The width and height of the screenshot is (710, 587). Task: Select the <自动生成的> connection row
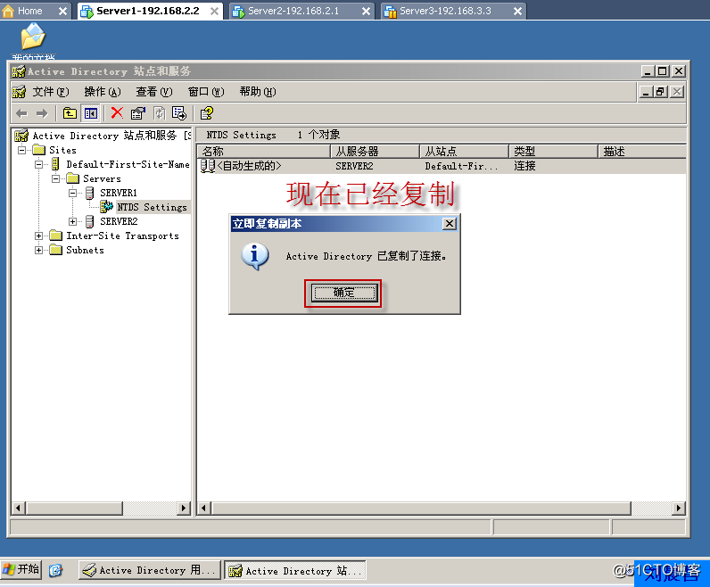(442, 166)
